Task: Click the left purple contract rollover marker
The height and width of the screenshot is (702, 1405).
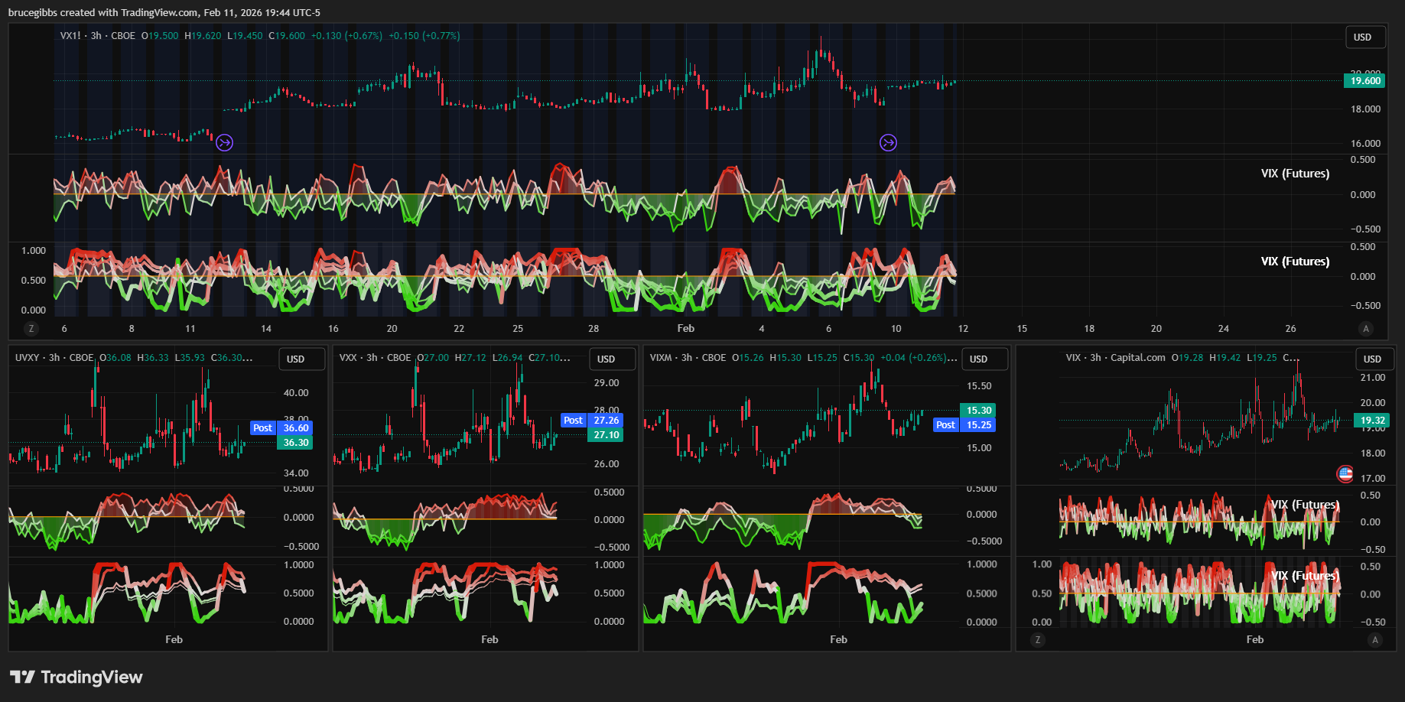Action: [x=224, y=142]
